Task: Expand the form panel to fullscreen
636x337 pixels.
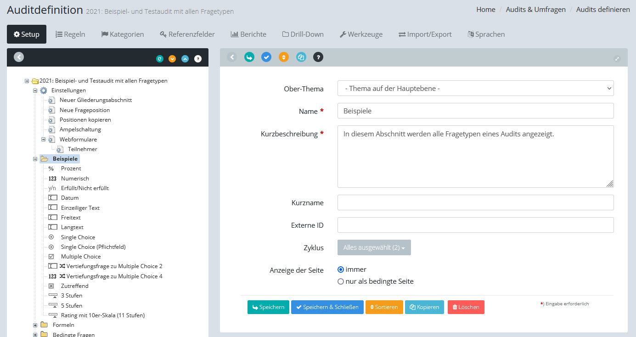Action: (x=617, y=59)
